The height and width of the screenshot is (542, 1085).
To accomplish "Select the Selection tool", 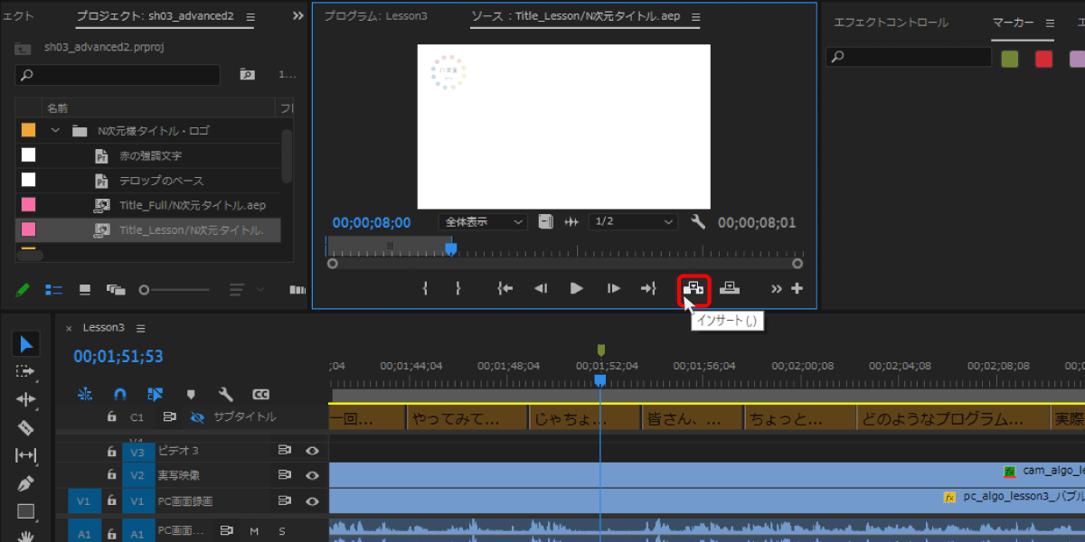I will coord(26,343).
